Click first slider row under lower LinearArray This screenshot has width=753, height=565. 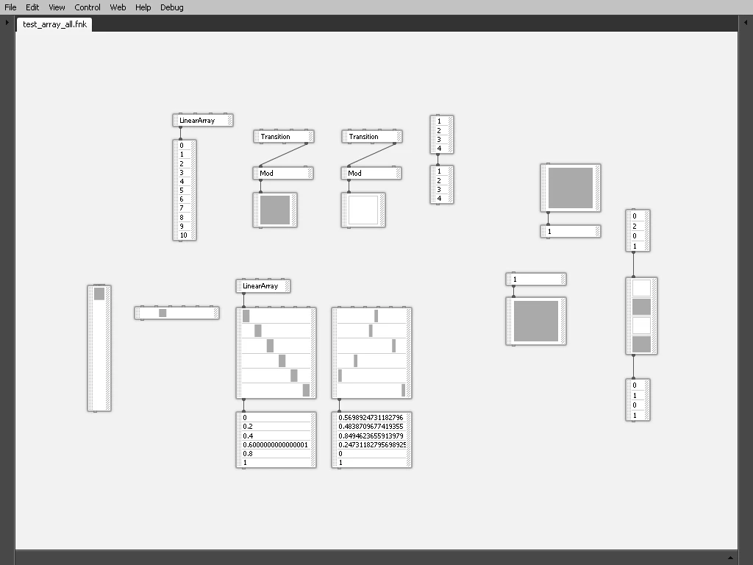[x=276, y=316]
